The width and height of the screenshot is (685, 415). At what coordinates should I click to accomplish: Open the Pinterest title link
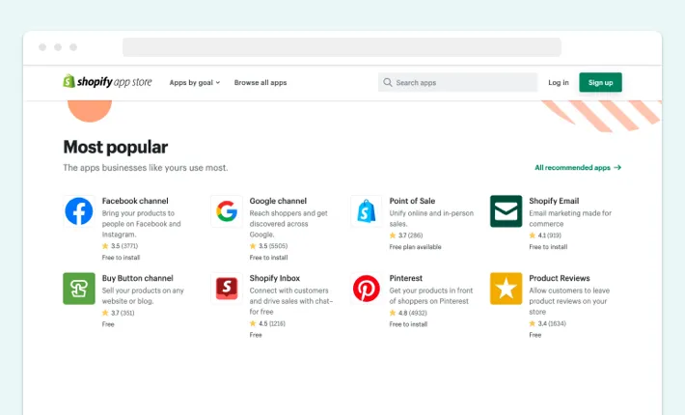pos(406,278)
